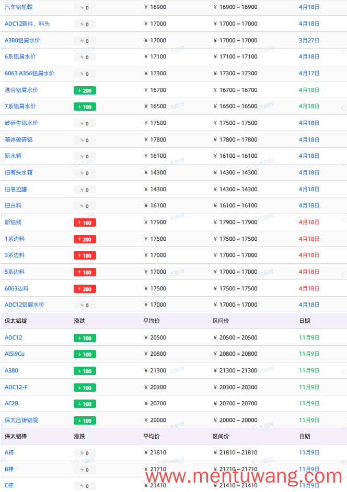Click the gray 0 change badge for 汽车铝轮毂
The height and width of the screenshot is (492, 347).
(x=85, y=7)
